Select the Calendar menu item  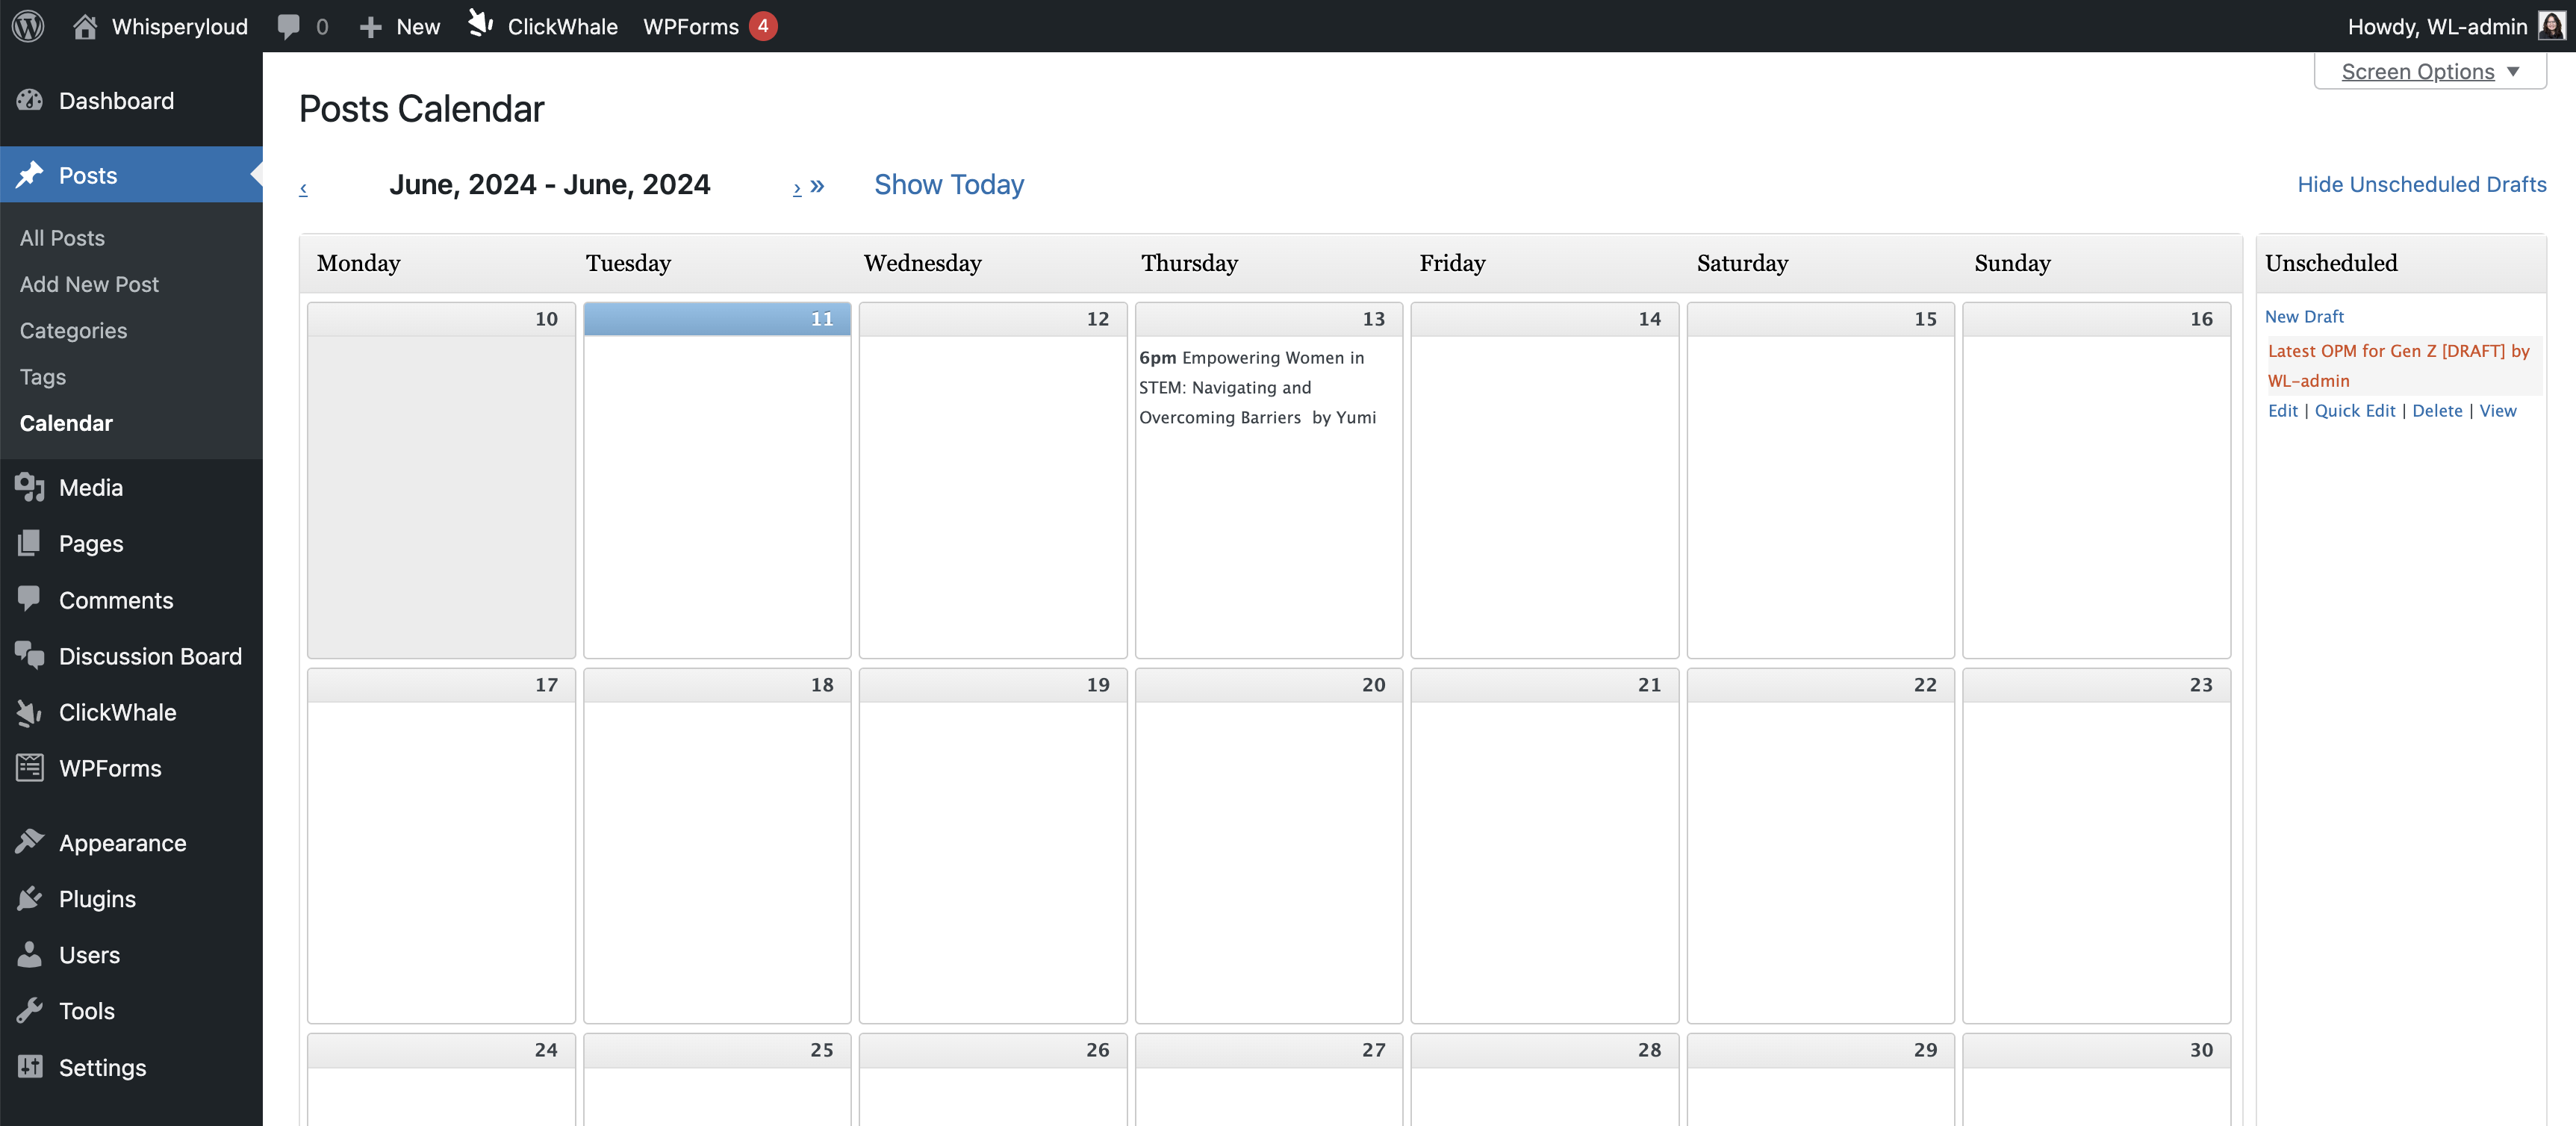[x=66, y=421]
